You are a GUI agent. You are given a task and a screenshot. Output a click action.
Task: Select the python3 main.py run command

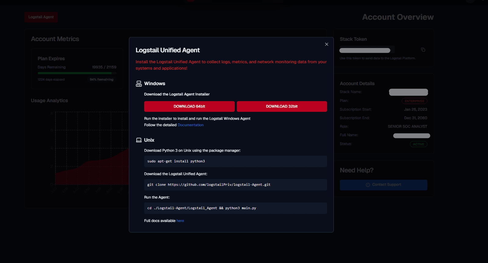click(x=236, y=208)
